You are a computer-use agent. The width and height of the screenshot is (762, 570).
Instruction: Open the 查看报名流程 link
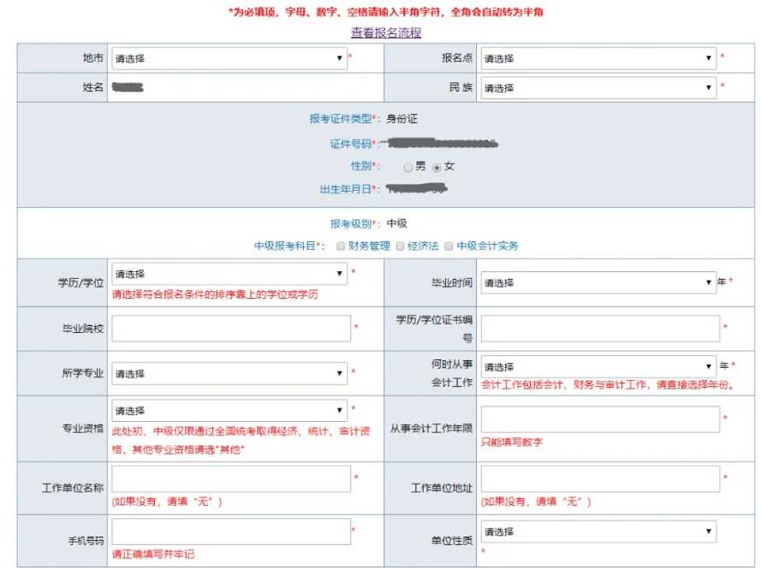386,33
